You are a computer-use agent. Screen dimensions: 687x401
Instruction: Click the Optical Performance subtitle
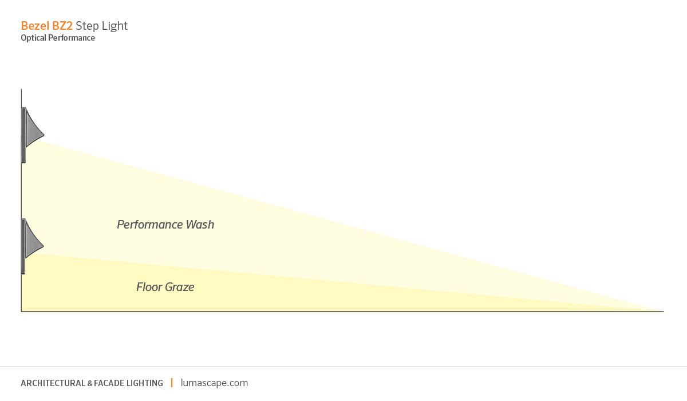pos(58,38)
